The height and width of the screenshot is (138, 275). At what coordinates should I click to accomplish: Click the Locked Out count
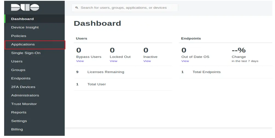[112, 50]
